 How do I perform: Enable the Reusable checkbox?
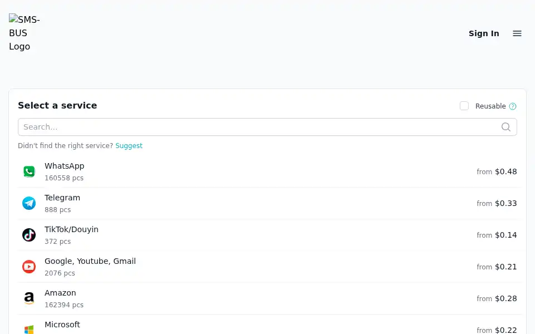coord(464,106)
